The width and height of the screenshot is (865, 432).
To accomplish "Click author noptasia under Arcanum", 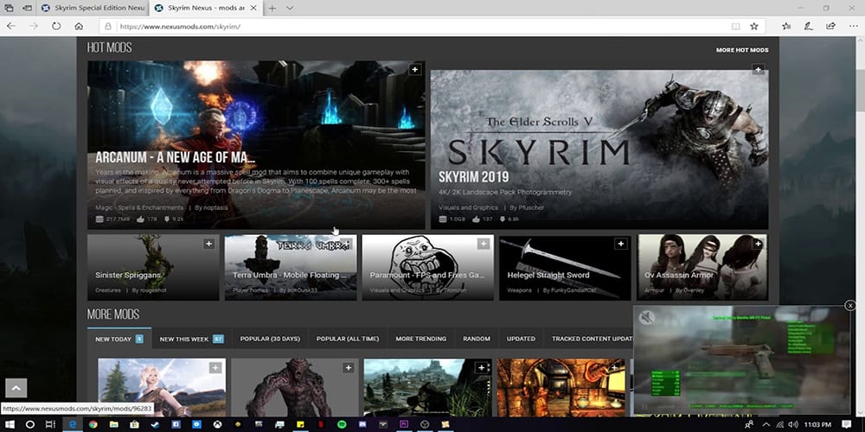I will pos(215,207).
